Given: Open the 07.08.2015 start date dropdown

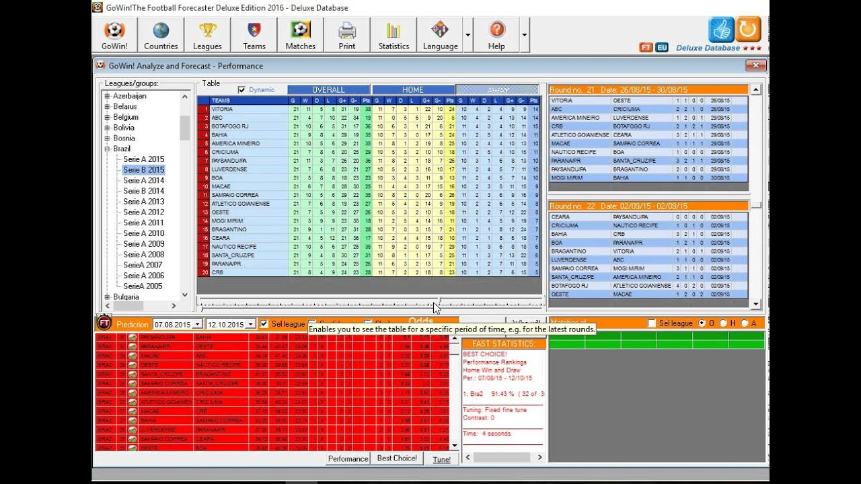Looking at the screenshot, I should 198,324.
